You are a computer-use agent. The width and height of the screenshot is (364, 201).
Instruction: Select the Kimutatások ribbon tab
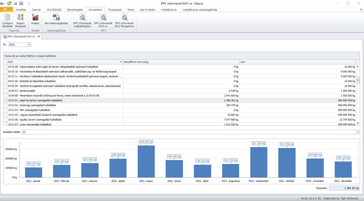(x=95, y=10)
